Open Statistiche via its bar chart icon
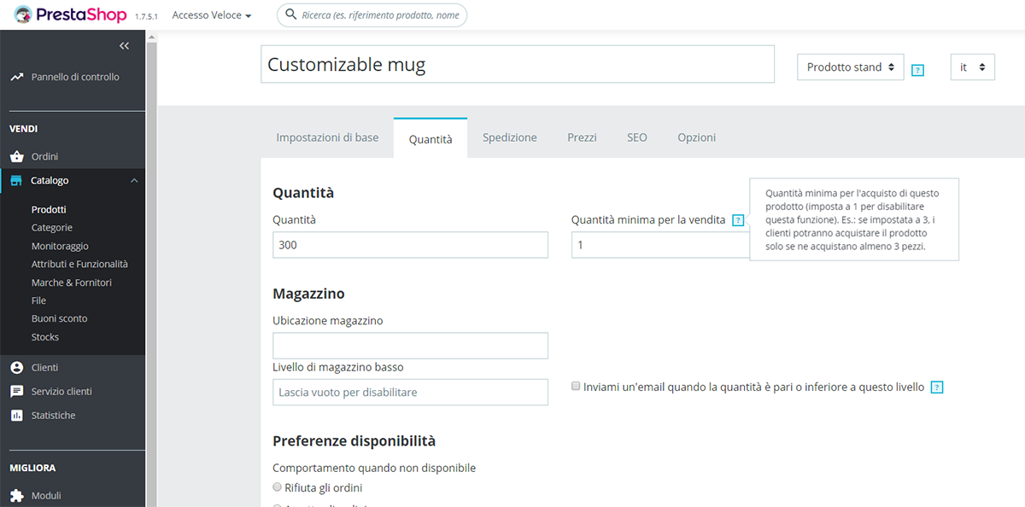 pos(17,415)
